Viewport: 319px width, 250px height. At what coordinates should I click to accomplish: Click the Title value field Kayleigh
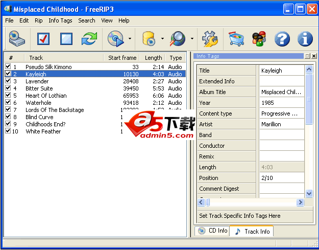pyautogui.click(x=282, y=71)
